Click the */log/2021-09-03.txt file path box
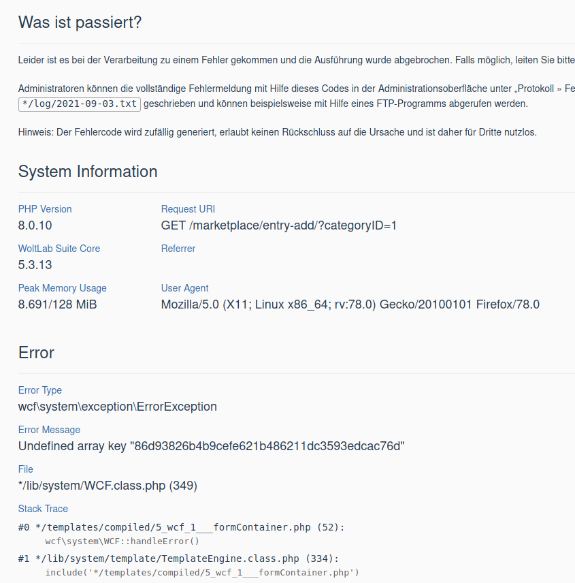Viewport: 575px width, 583px height. click(x=80, y=104)
